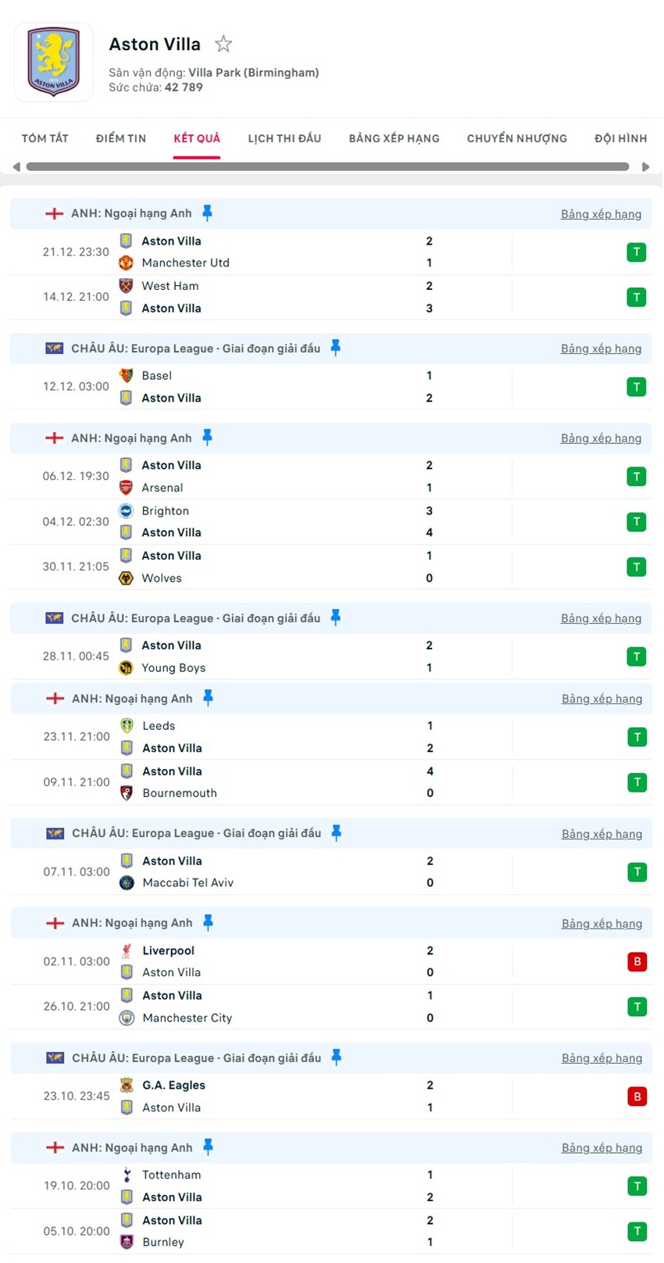
Task: Open the BẢNG XẾP HẠNG tab
Action: coord(394,138)
